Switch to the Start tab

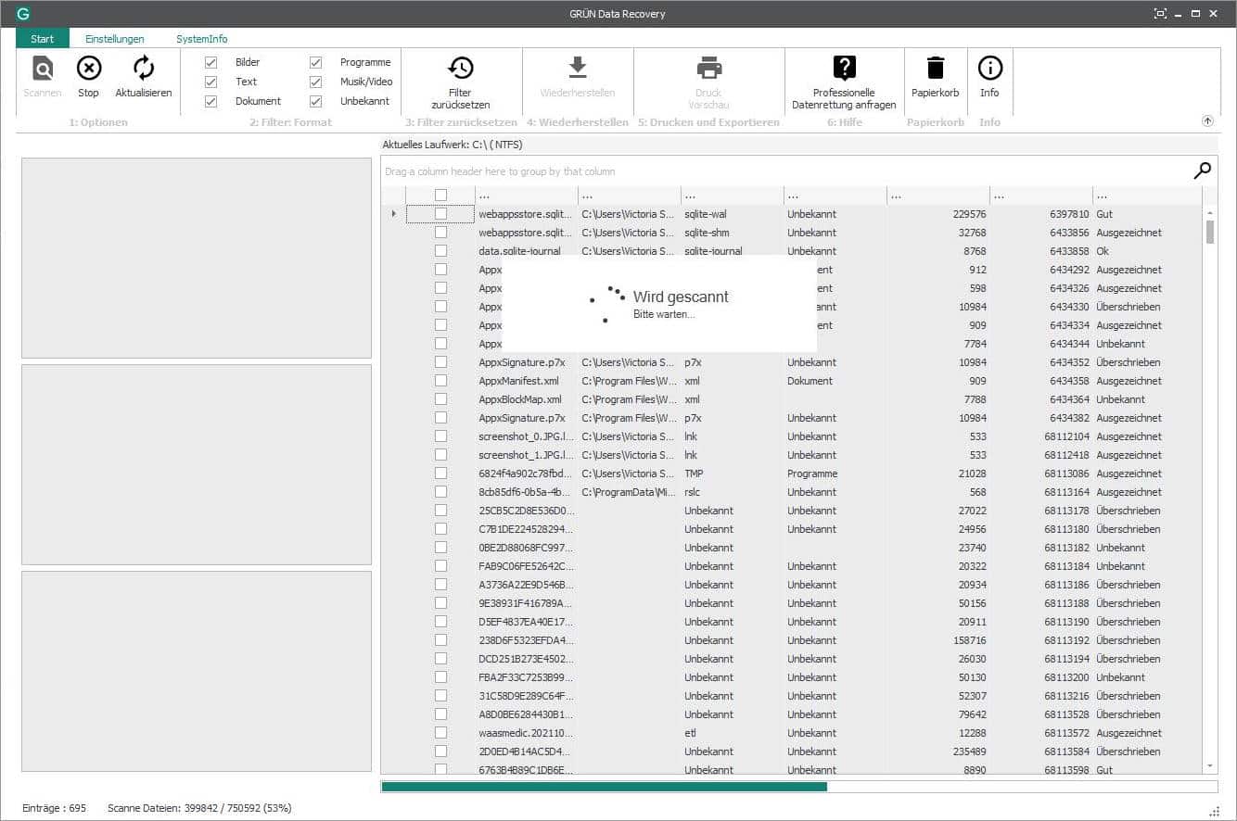(x=43, y=39)
